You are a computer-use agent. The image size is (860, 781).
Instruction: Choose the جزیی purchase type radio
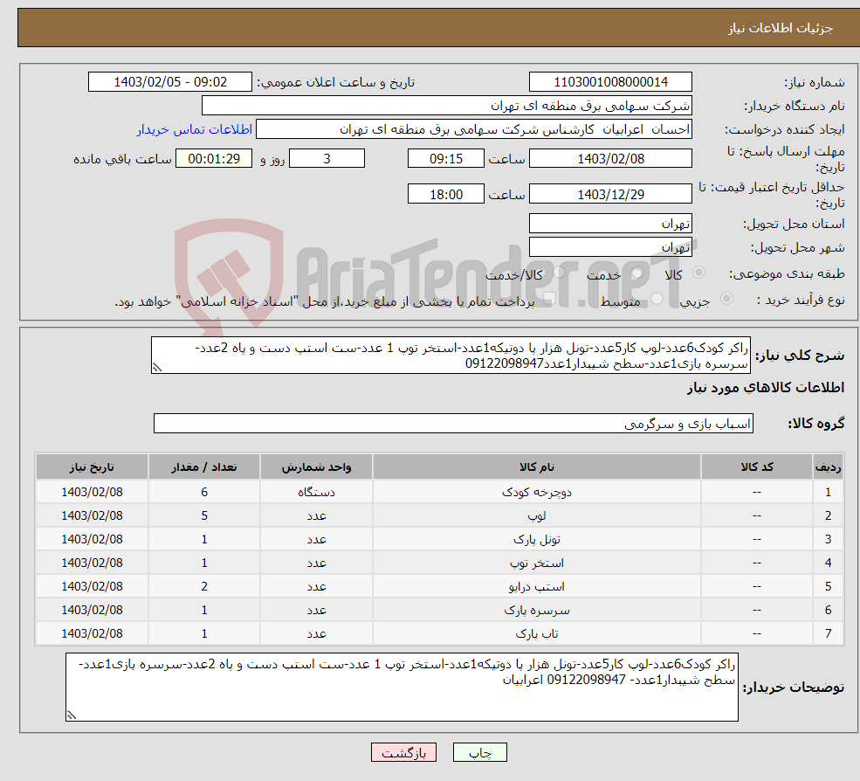tap(726, 299)
